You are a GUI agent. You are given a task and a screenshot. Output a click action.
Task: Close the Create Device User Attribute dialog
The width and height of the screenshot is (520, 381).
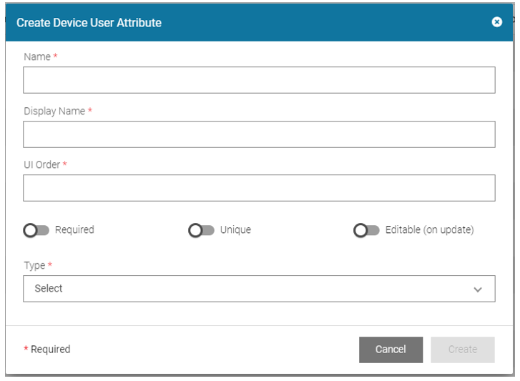pos(497,22)
